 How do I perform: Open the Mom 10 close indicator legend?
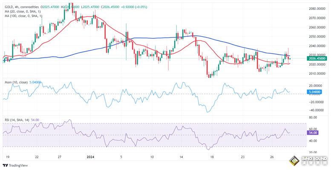[x=16, y=82]
